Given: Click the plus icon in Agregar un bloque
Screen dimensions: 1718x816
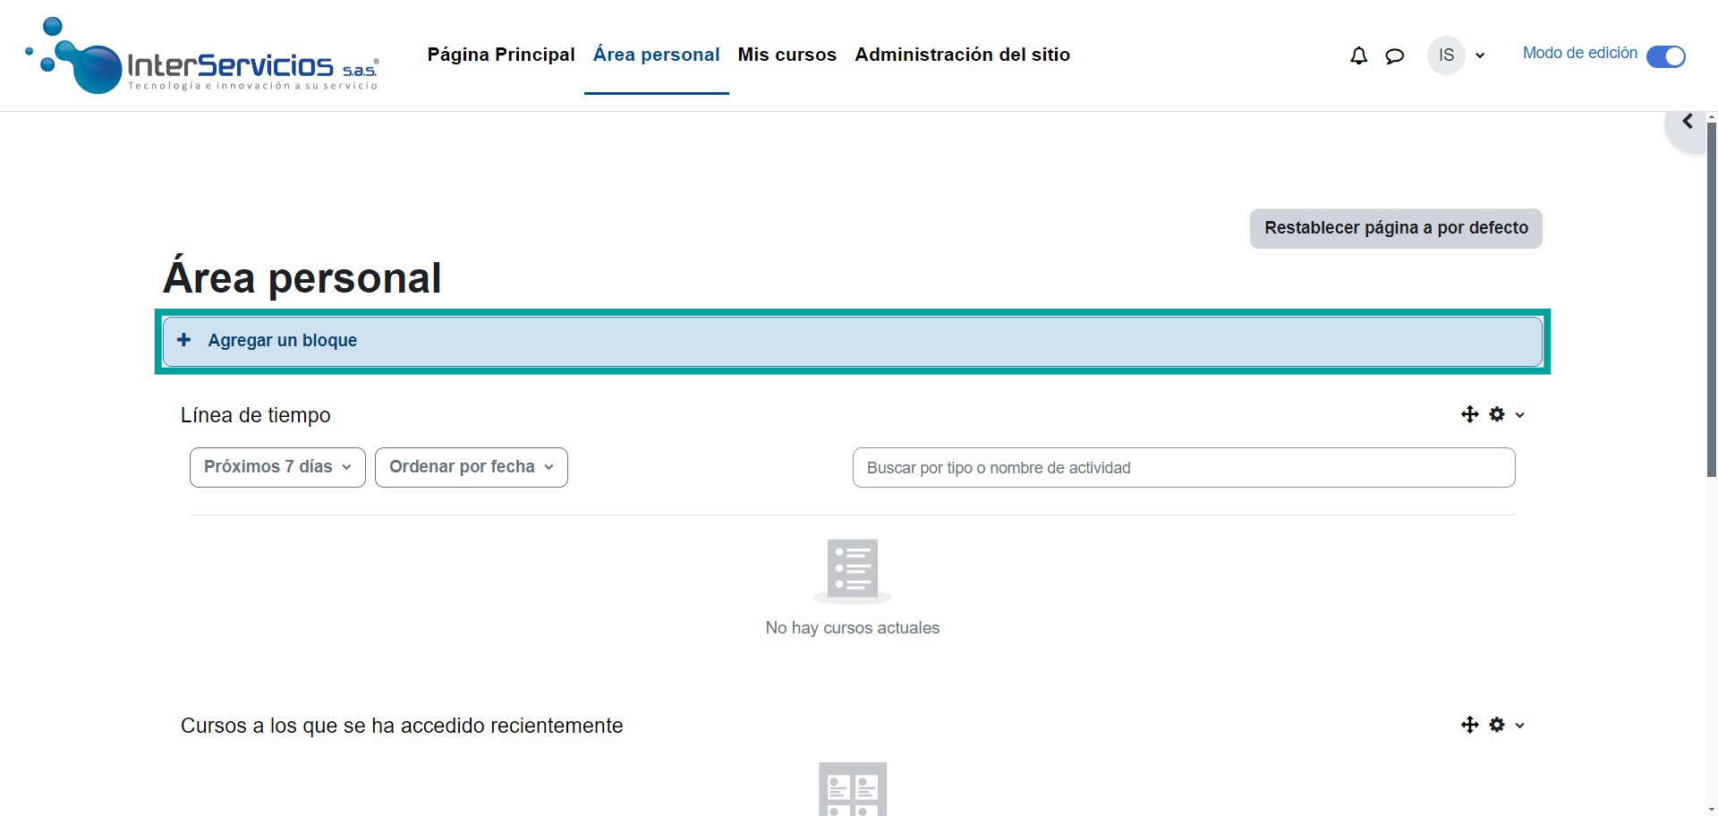Looking at the screenshot, I should [x=184, y=340].
